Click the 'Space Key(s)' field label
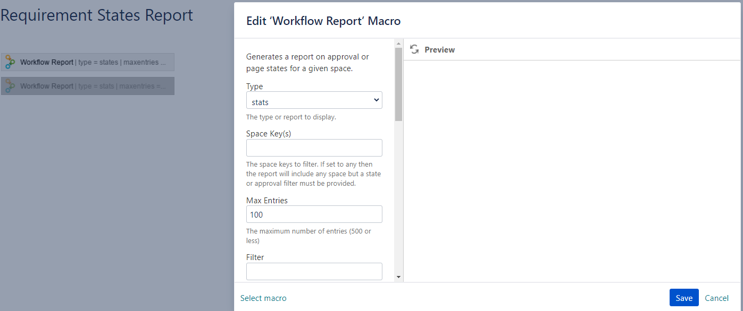743x311 pixels. (269, 134)
